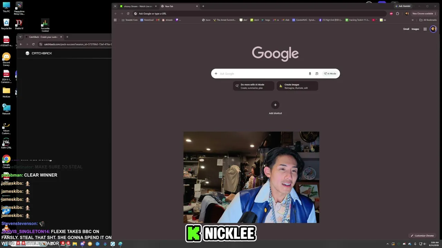Viewport: 442px width, 248px height.
Task: Select the Create images suggestion card
Action: coord(297,86)
